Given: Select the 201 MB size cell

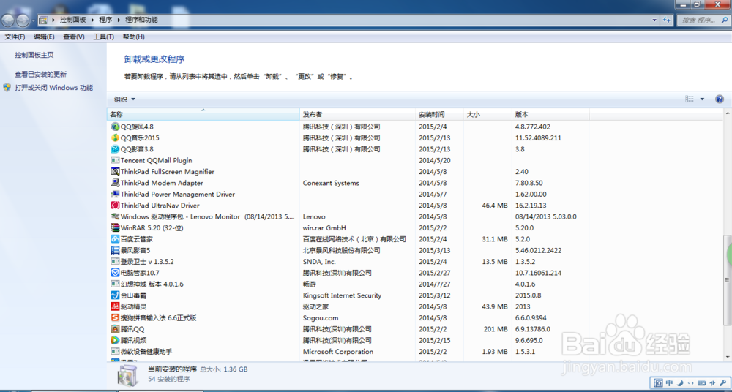Looking at the screenshot, I should coord(496,329).
